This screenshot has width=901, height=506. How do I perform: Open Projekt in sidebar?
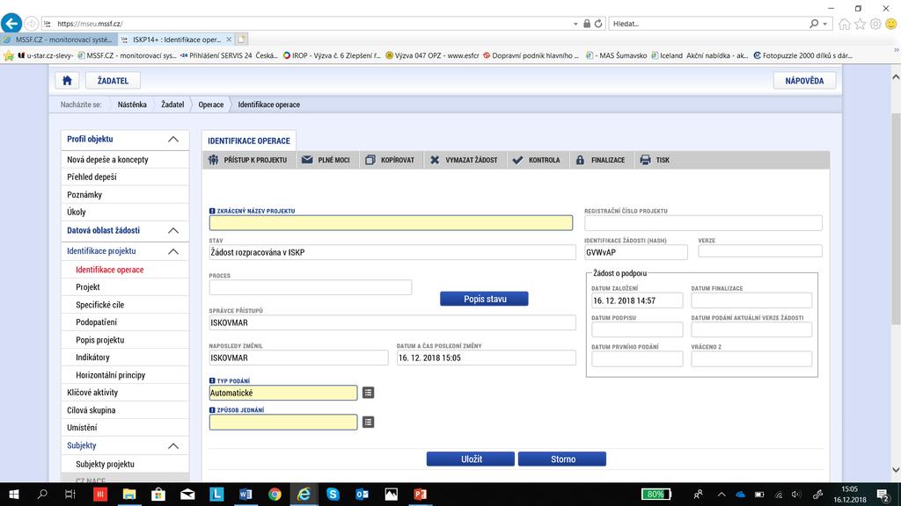coord(125,287)
